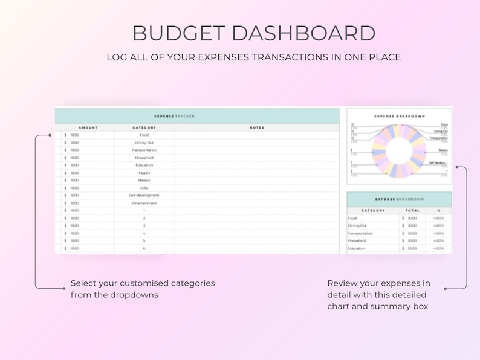The height and width of the screenshot is (360, 480).
Task: Select the Entertainment category cell
Action: click(144, 203)
